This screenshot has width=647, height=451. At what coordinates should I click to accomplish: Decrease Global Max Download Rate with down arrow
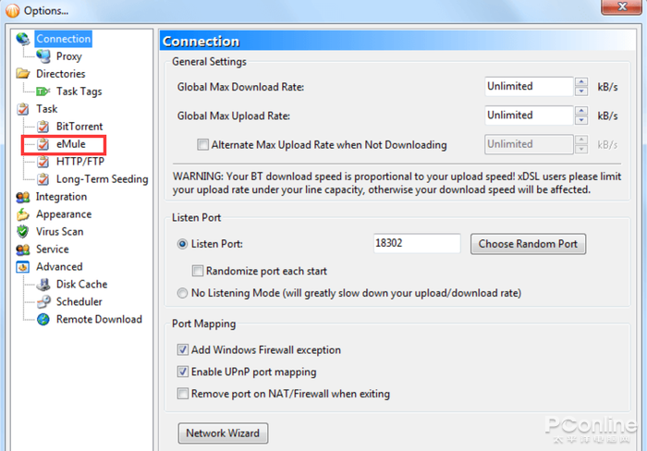(581, 91)
